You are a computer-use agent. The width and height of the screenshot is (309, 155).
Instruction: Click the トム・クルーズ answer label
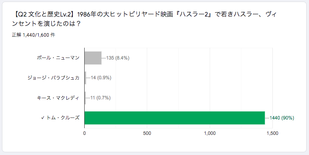[63, 118]
